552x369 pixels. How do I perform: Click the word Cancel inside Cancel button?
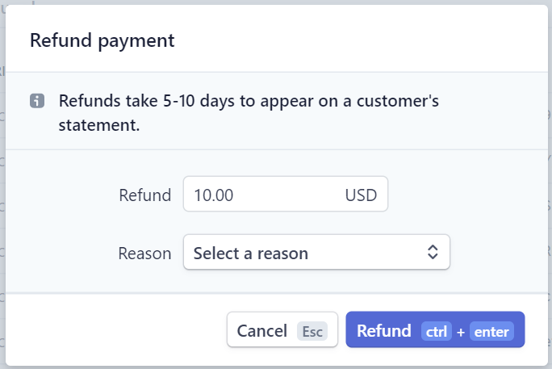click(262, 330)
